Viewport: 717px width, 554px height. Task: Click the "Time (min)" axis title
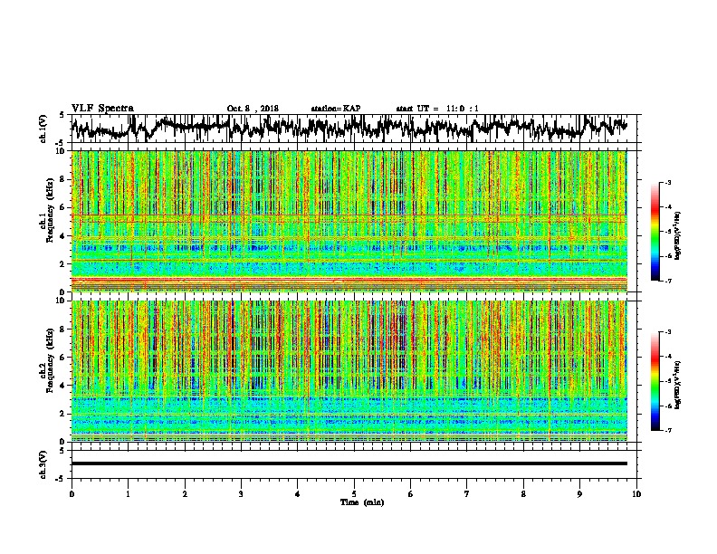point(362,502)
